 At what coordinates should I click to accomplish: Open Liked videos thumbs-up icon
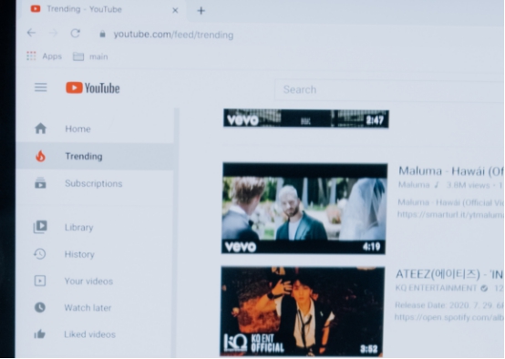(39, 334)
